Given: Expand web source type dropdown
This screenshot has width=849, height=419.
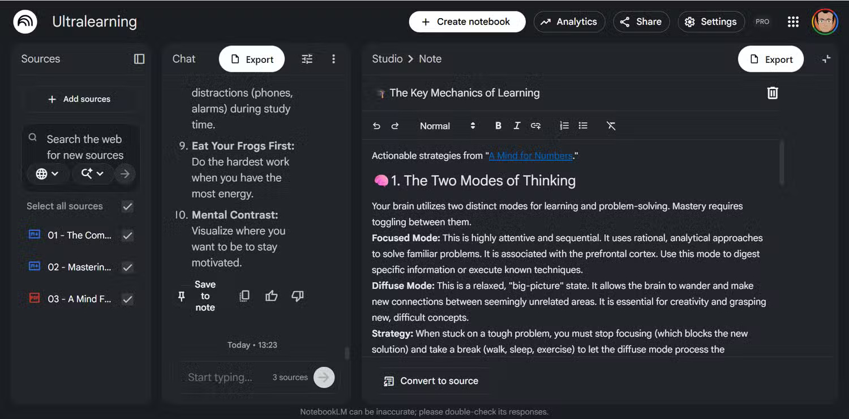Looking at the screenshot, I should [x=47, y=174].
